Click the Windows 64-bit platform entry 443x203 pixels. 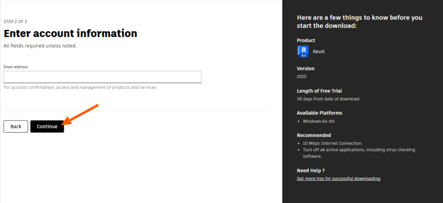click(x=319, y=121)
